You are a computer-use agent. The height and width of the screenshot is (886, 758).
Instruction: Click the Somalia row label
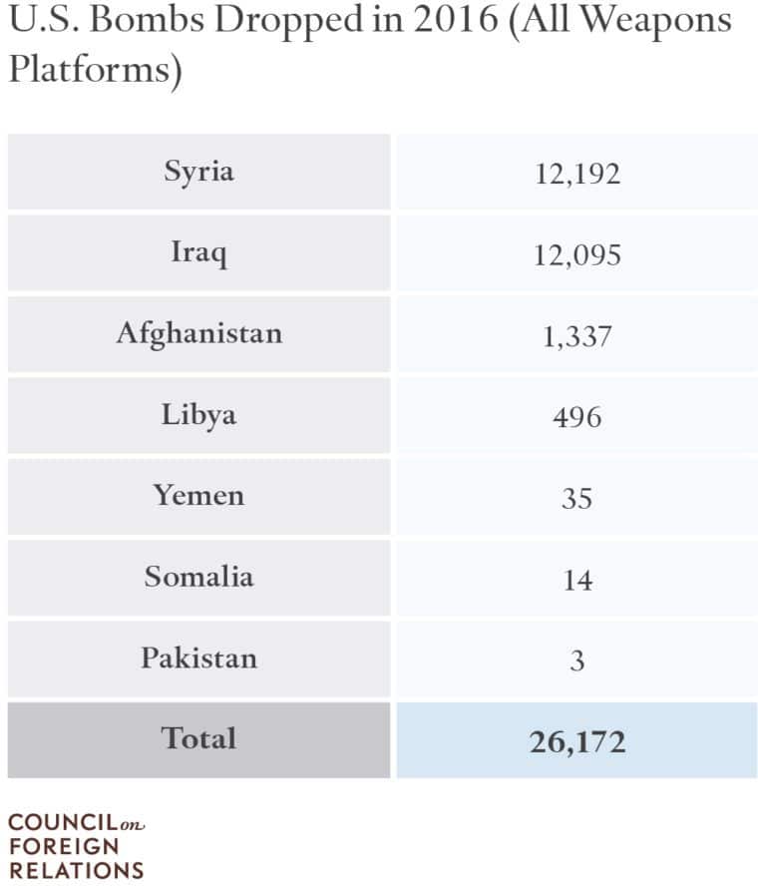tap(198, 578)
